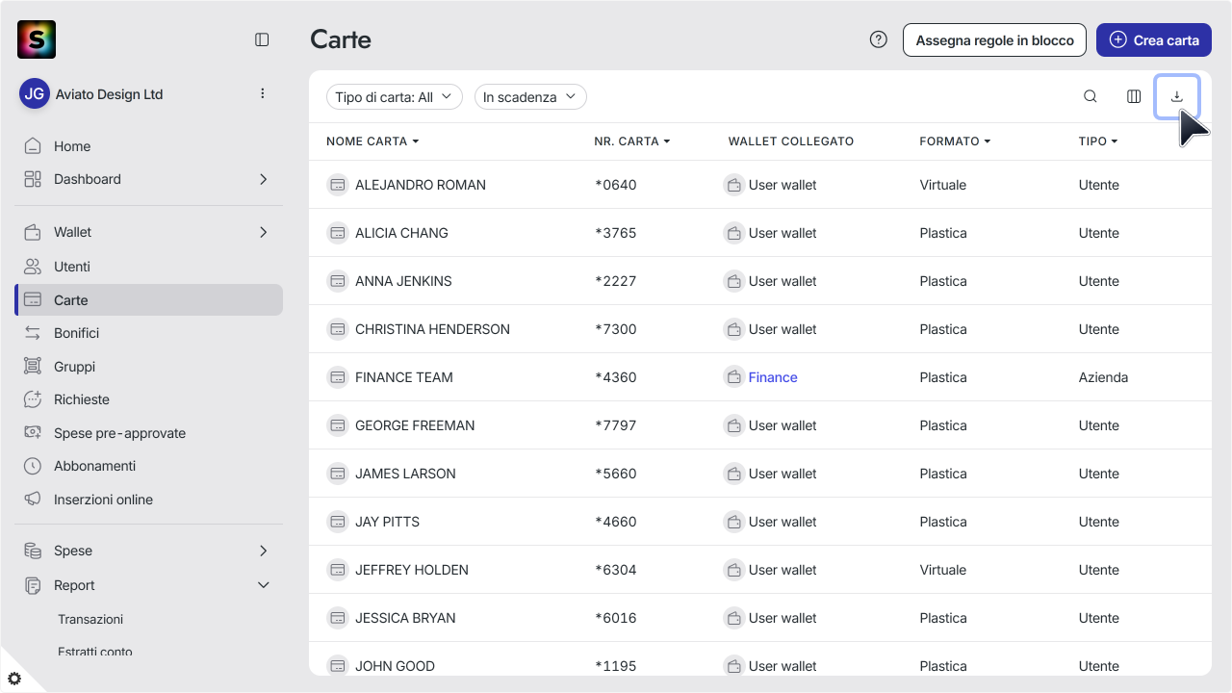Open the Aviato Design Ltd options menu
This screenshot has width=1232, height=693.
(x=263, y=93)
